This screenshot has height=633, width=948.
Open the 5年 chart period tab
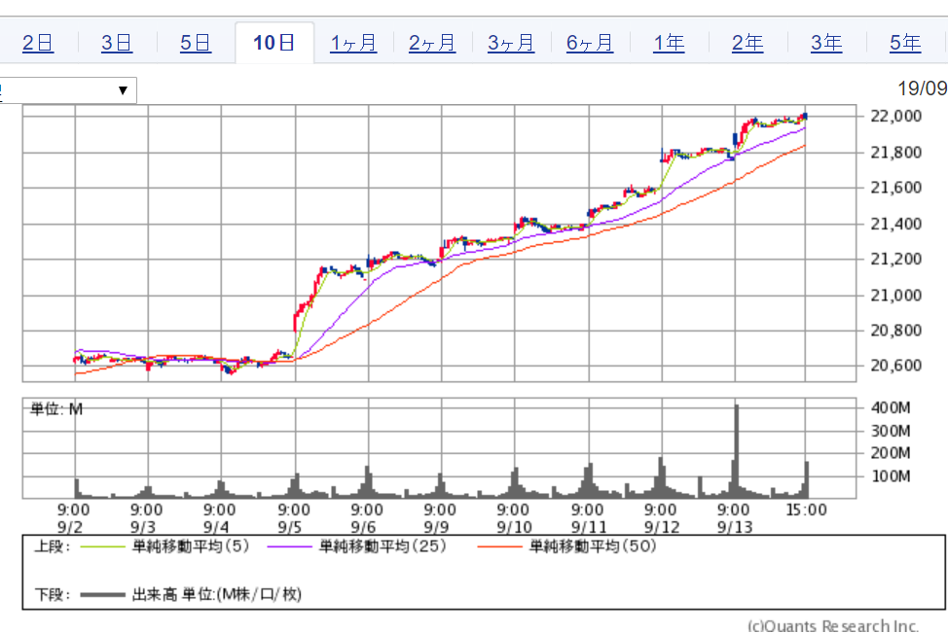[x=905, y=43]
